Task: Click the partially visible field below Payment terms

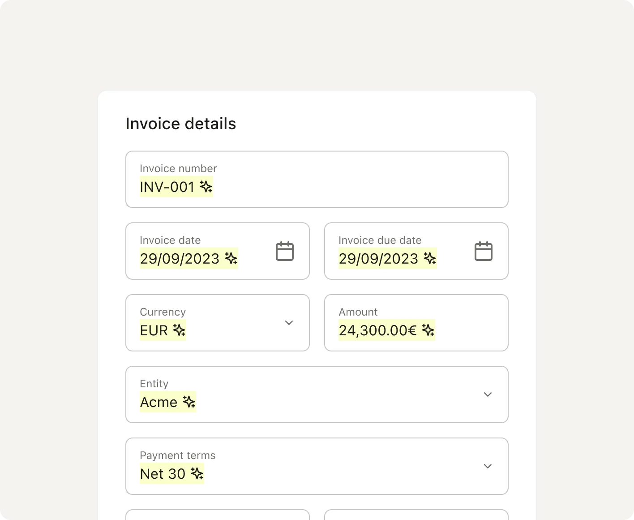Action: tap(218, 516)
